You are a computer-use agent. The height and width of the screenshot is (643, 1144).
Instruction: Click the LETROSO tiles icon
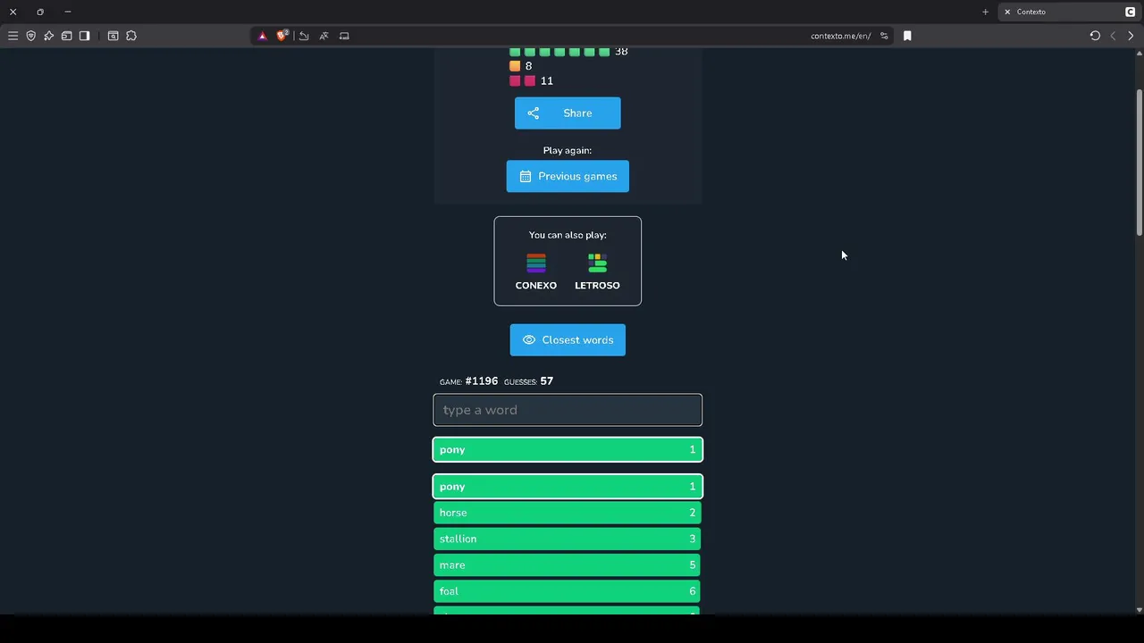tap(597, 263)
